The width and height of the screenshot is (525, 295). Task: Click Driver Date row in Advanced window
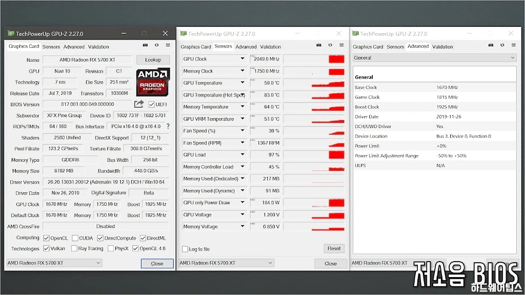pos(434,116)
